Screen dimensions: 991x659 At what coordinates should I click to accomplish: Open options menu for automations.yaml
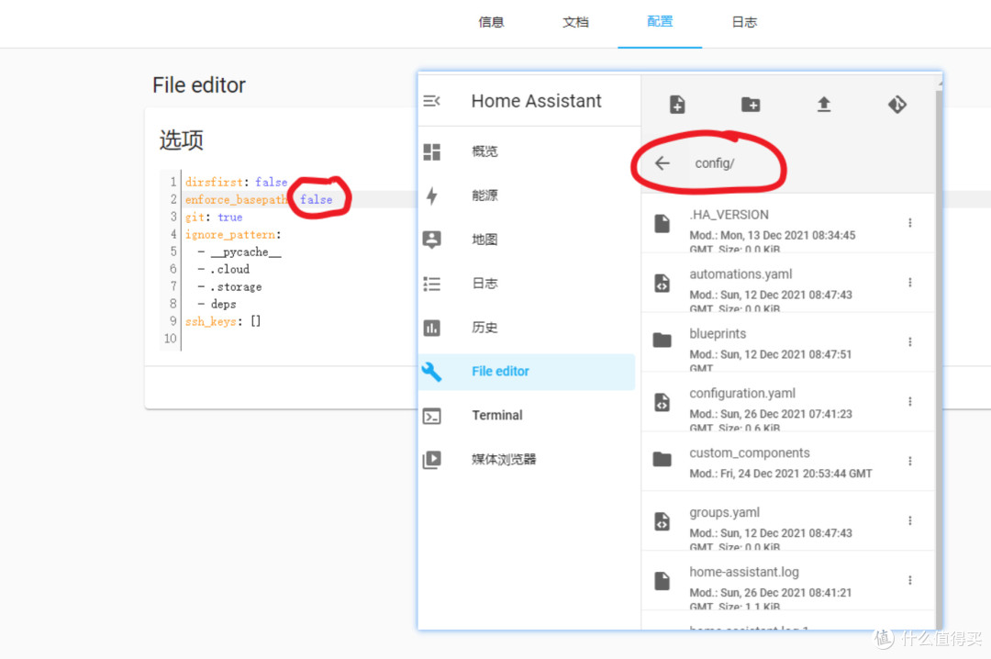coord(910,282)
